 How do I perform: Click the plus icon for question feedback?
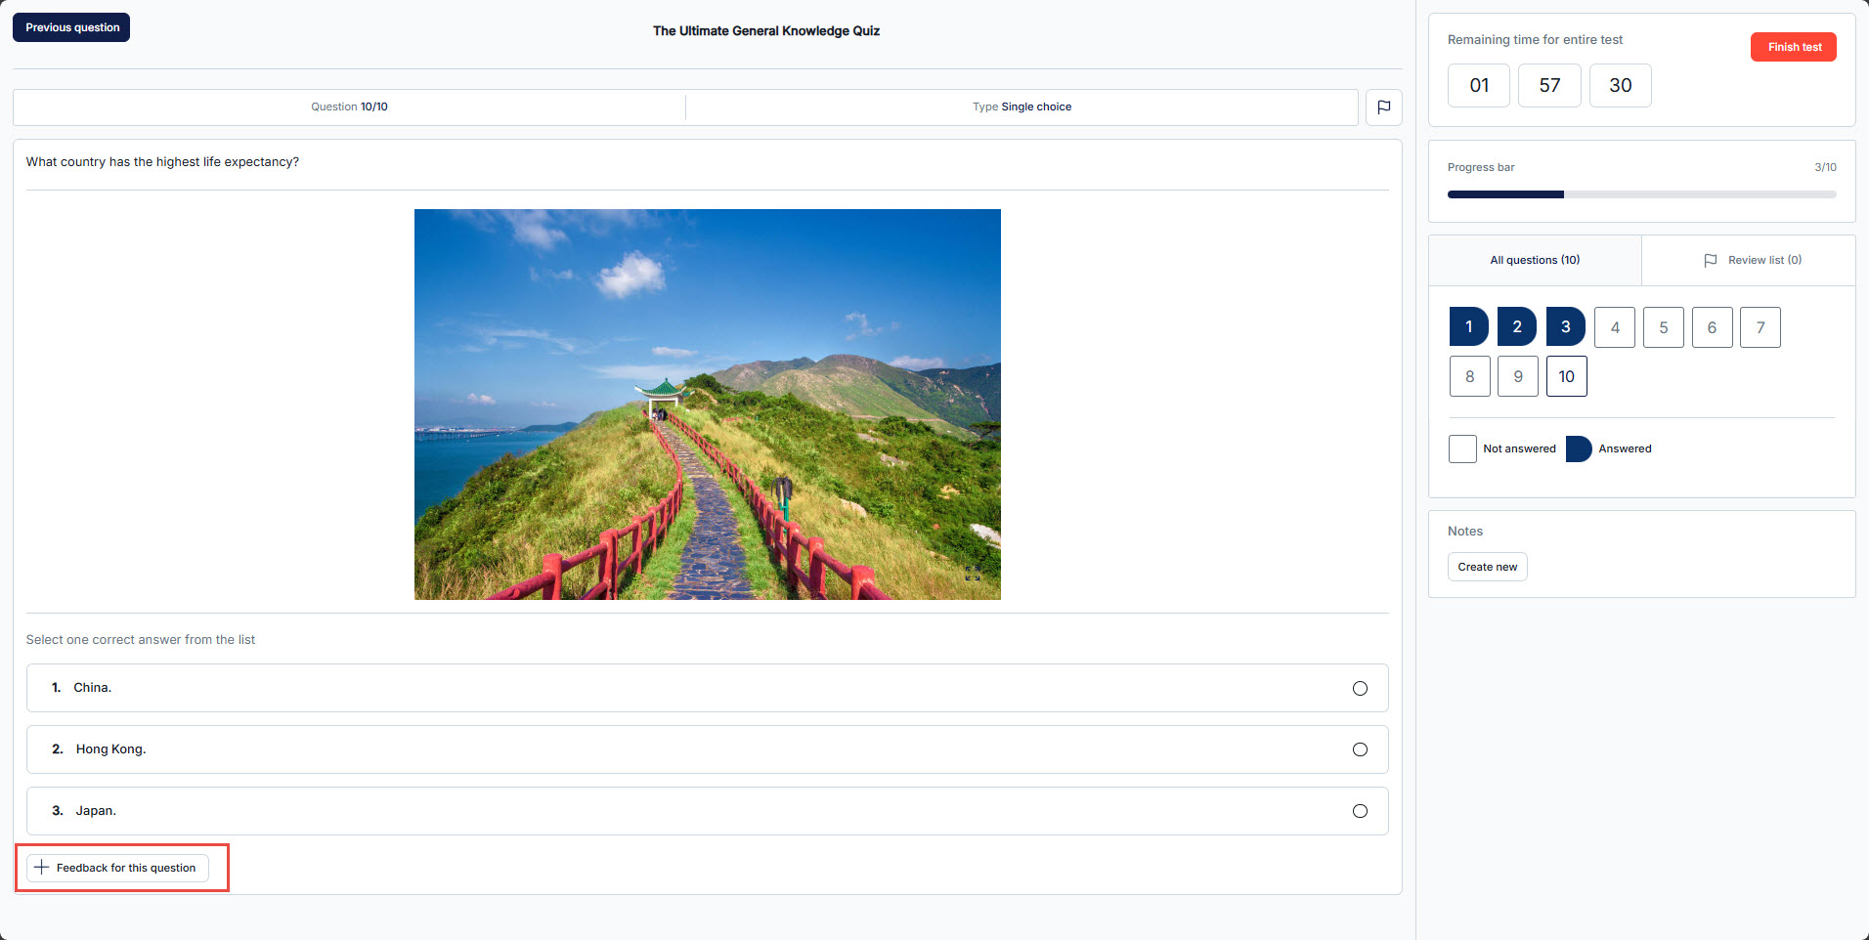click(42, 868)
